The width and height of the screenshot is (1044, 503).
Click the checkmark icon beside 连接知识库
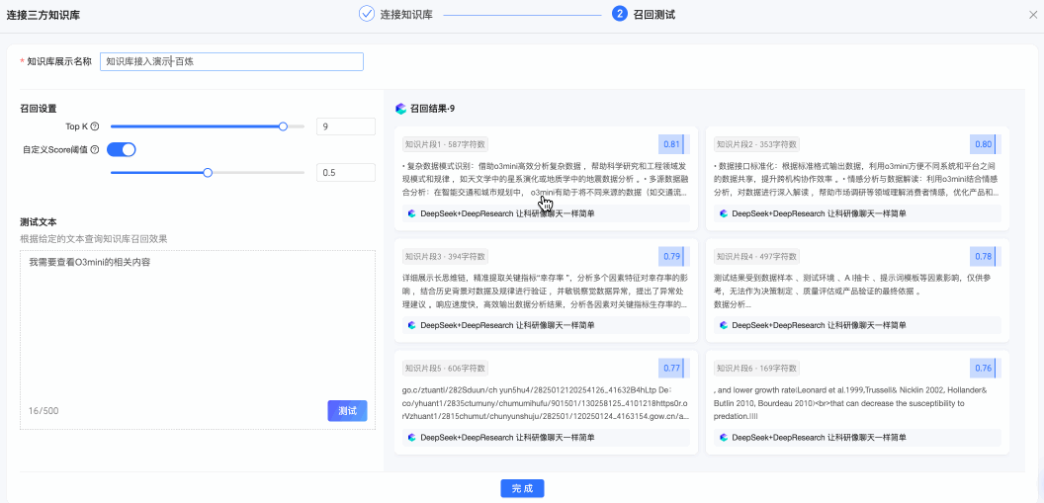pos(366,13)
